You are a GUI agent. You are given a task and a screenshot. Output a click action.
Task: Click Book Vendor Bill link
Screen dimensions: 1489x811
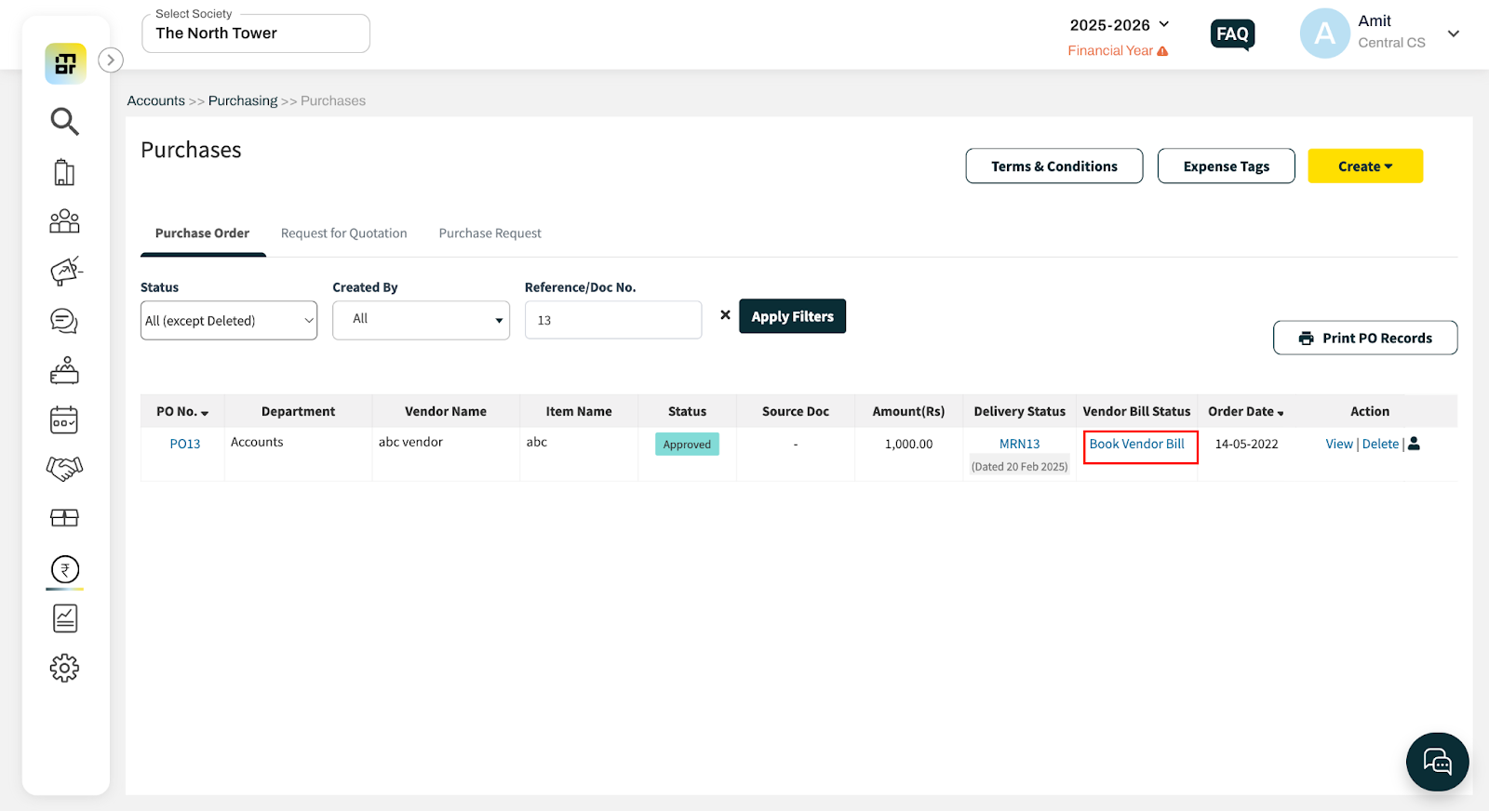1137,444
